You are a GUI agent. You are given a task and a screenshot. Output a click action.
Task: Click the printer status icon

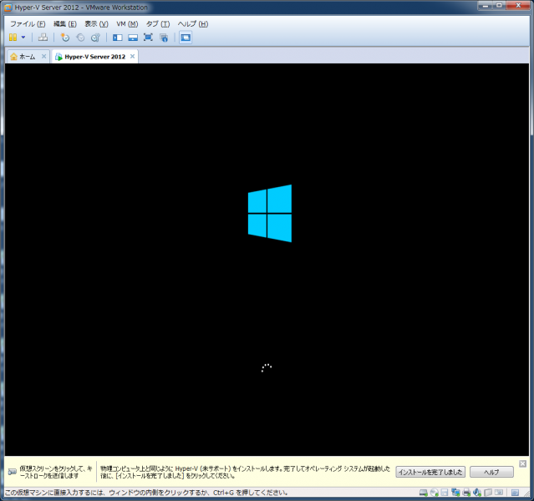click(466, 492)
